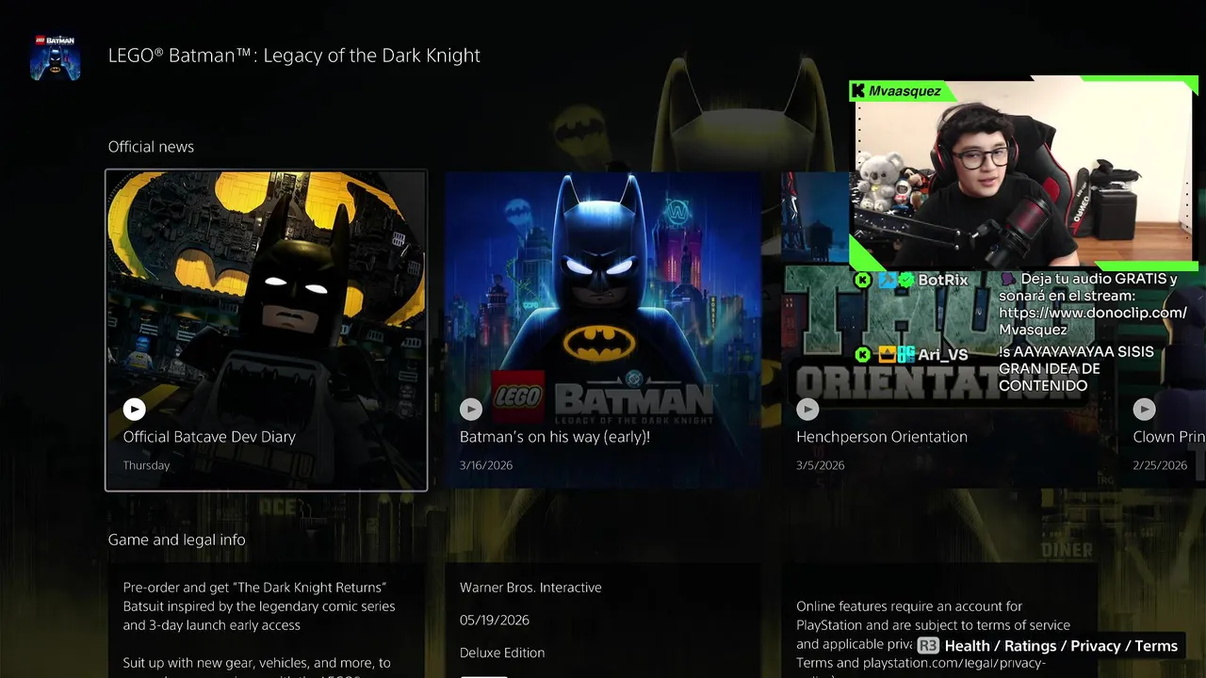Image resolution: width=1206 pixels, height=678 pixels.
Task: Click the Ari_VS chat username
Action: point(943,355)
